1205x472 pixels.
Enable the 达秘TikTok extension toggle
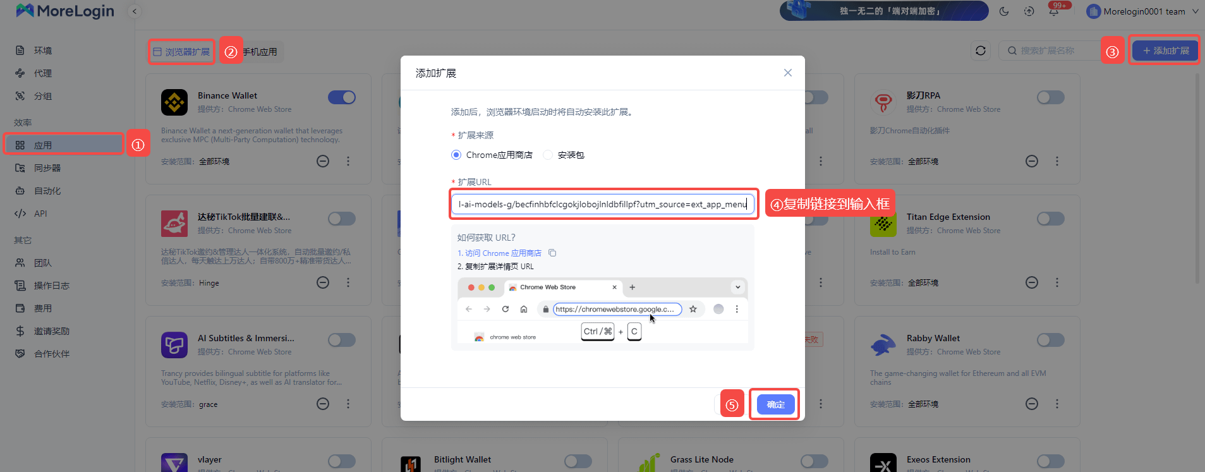pos(342,219)
